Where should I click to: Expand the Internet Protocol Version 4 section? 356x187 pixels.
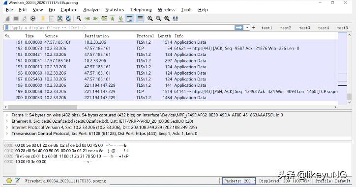(x=7, y=128)
